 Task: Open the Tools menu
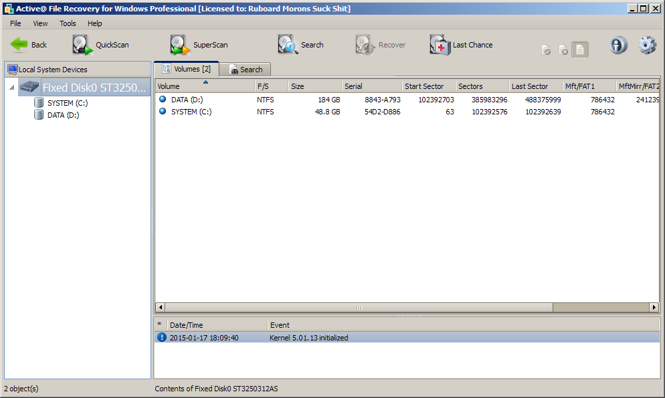tap(68, 23)
